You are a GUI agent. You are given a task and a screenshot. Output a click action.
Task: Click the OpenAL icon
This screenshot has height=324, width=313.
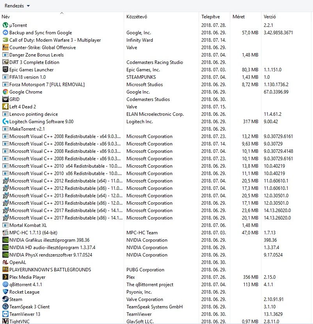pyautogui.click(x=5, y=262)
